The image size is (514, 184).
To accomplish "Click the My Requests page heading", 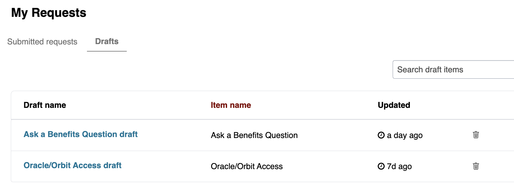I will tap(49, 13).
